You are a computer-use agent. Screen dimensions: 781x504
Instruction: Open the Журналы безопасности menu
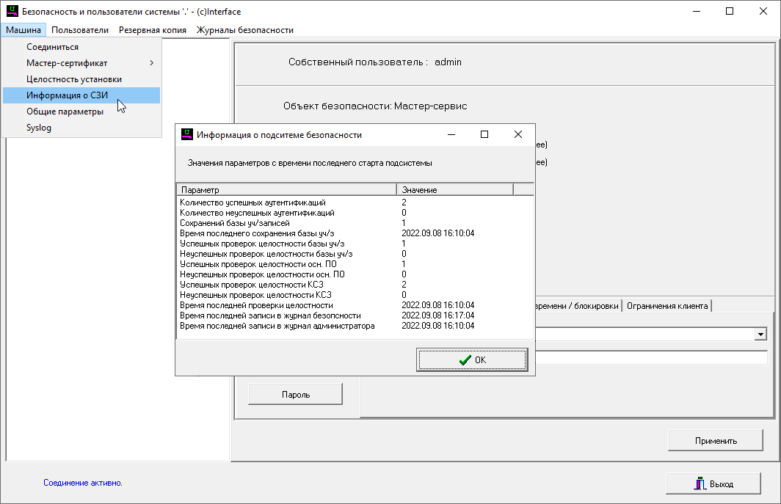(244, 30)
